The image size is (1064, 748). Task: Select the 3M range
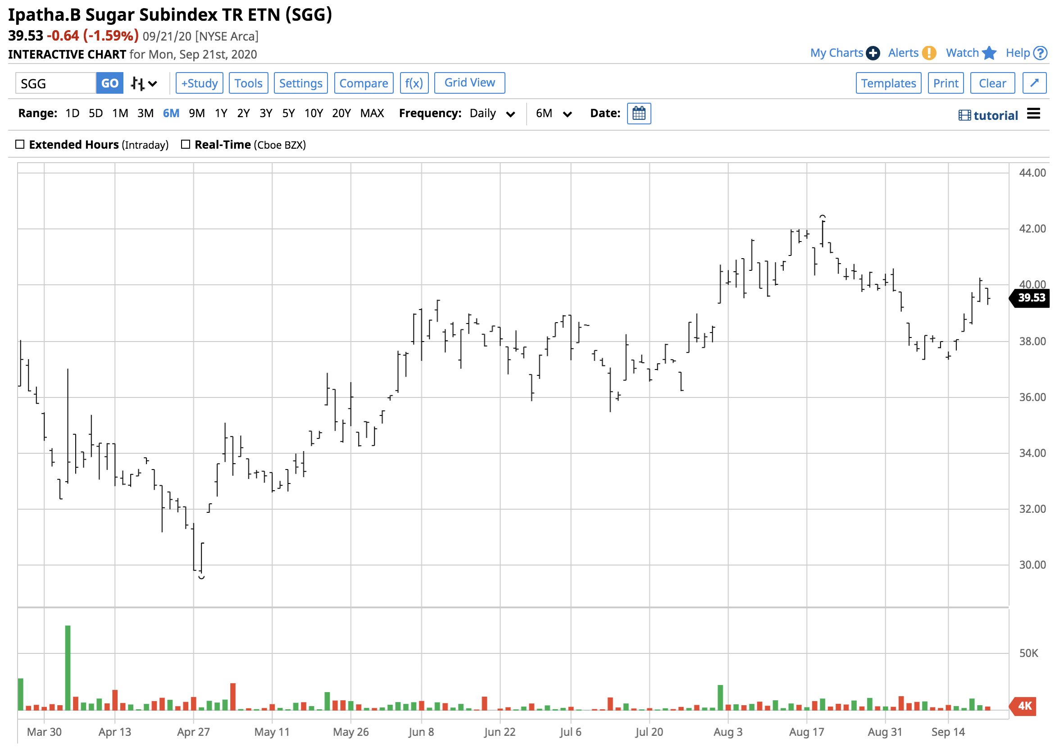point(146,114)
